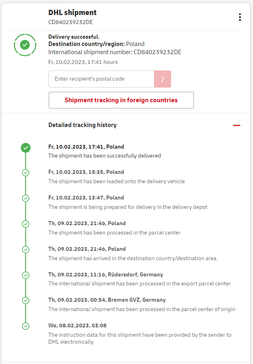This screenshot has width=253, height=364.
Task: Click the arrived in destination country marker
Action: 26,250
